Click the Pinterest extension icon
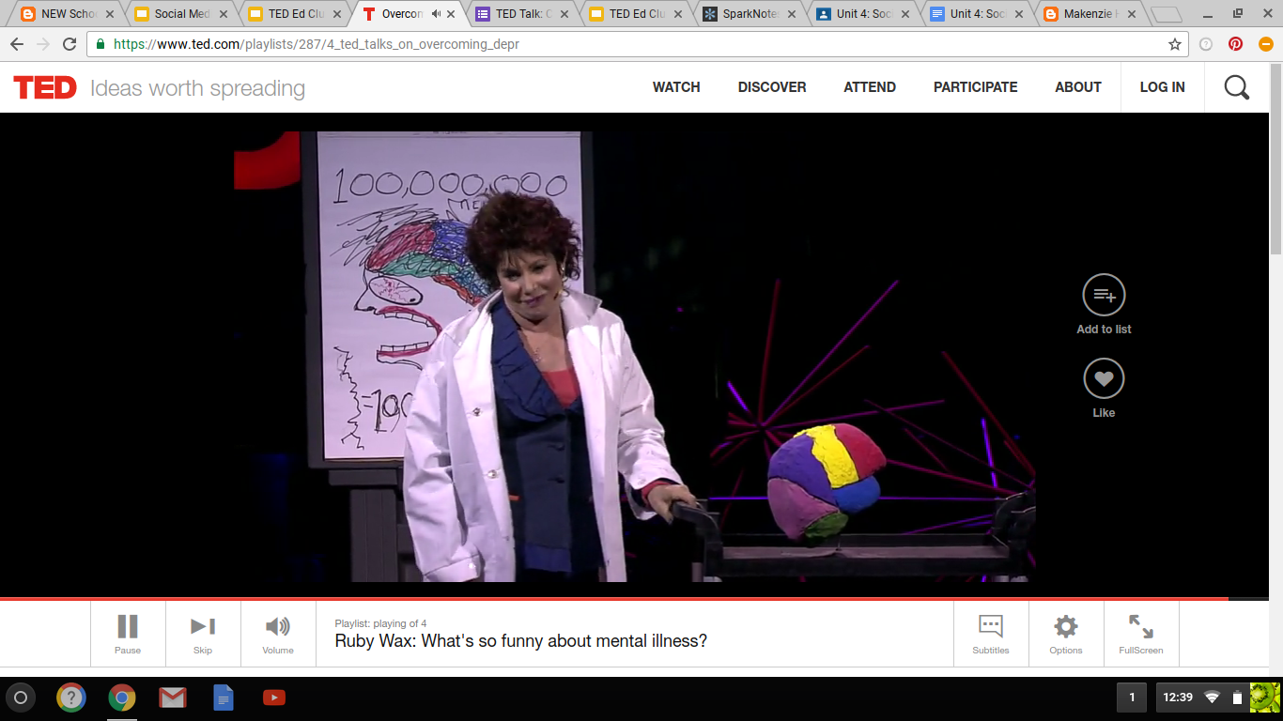 click(x=1233, y=43)
